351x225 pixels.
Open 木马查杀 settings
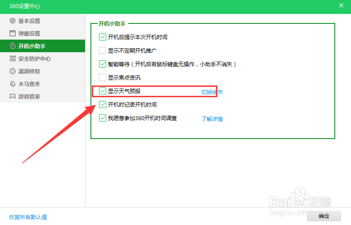point(43,84)
